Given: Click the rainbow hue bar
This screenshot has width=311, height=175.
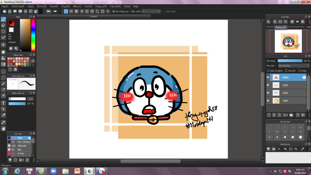Looking at the screenshot, I should [33, 35].
